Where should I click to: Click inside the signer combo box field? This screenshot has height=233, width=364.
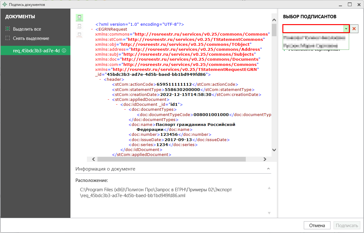point(313,28)
